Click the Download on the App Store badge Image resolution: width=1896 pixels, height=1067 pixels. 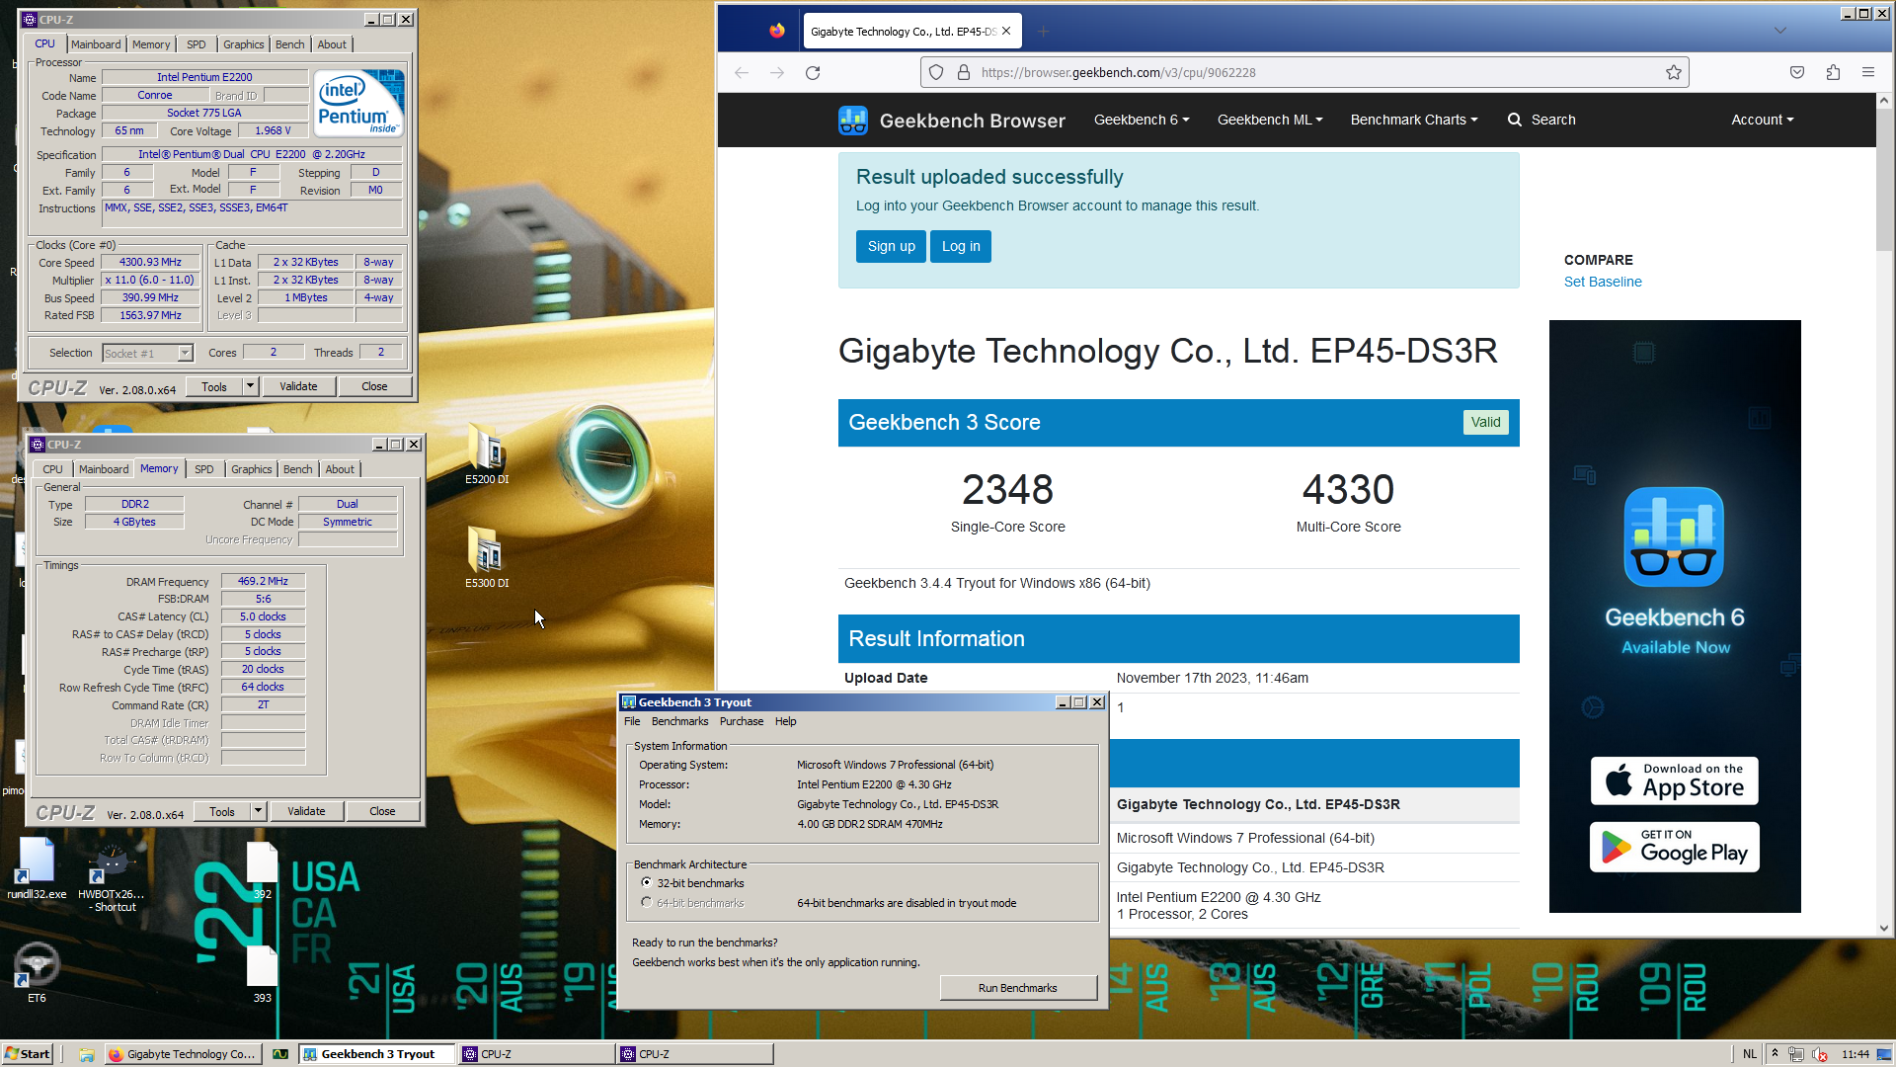coord(1674,781)
